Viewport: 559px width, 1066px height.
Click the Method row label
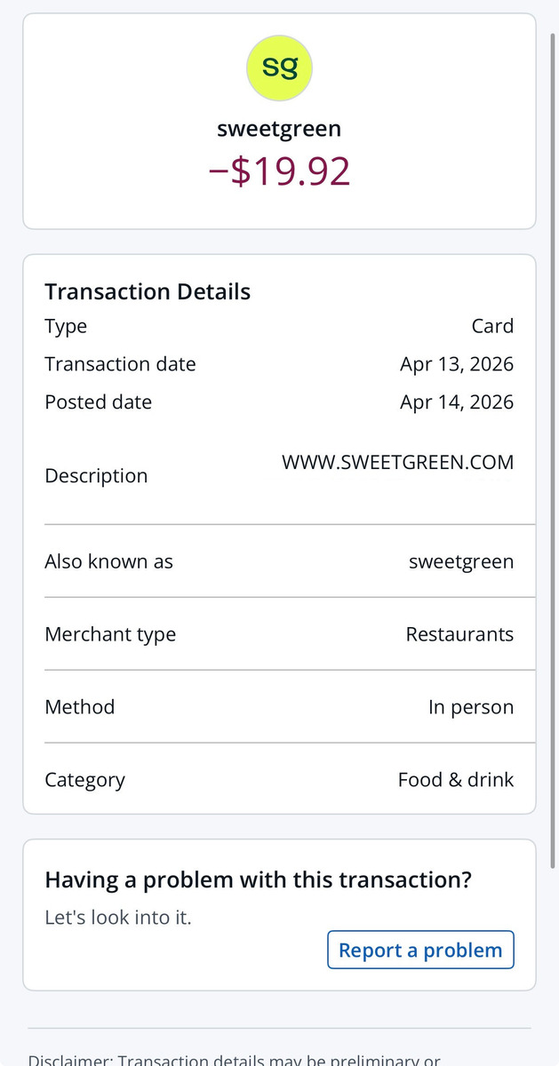click(x=79, y=707)
